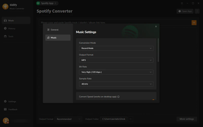Expand the Output Format MP3 dropdown

[x=116, y=60]
